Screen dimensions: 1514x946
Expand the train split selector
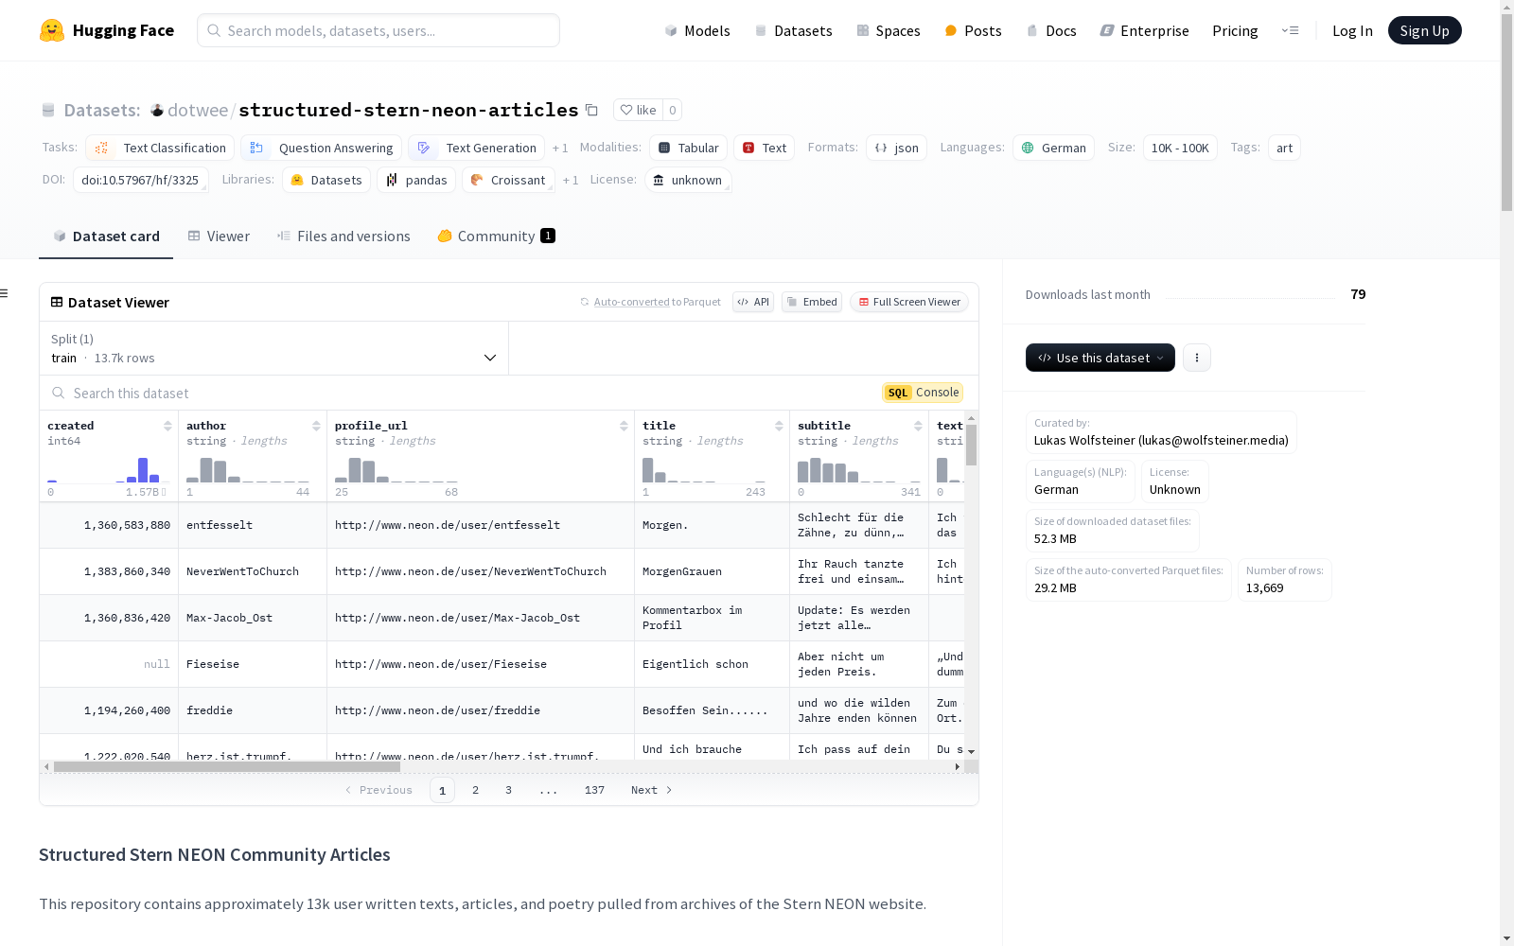[274, 348]
